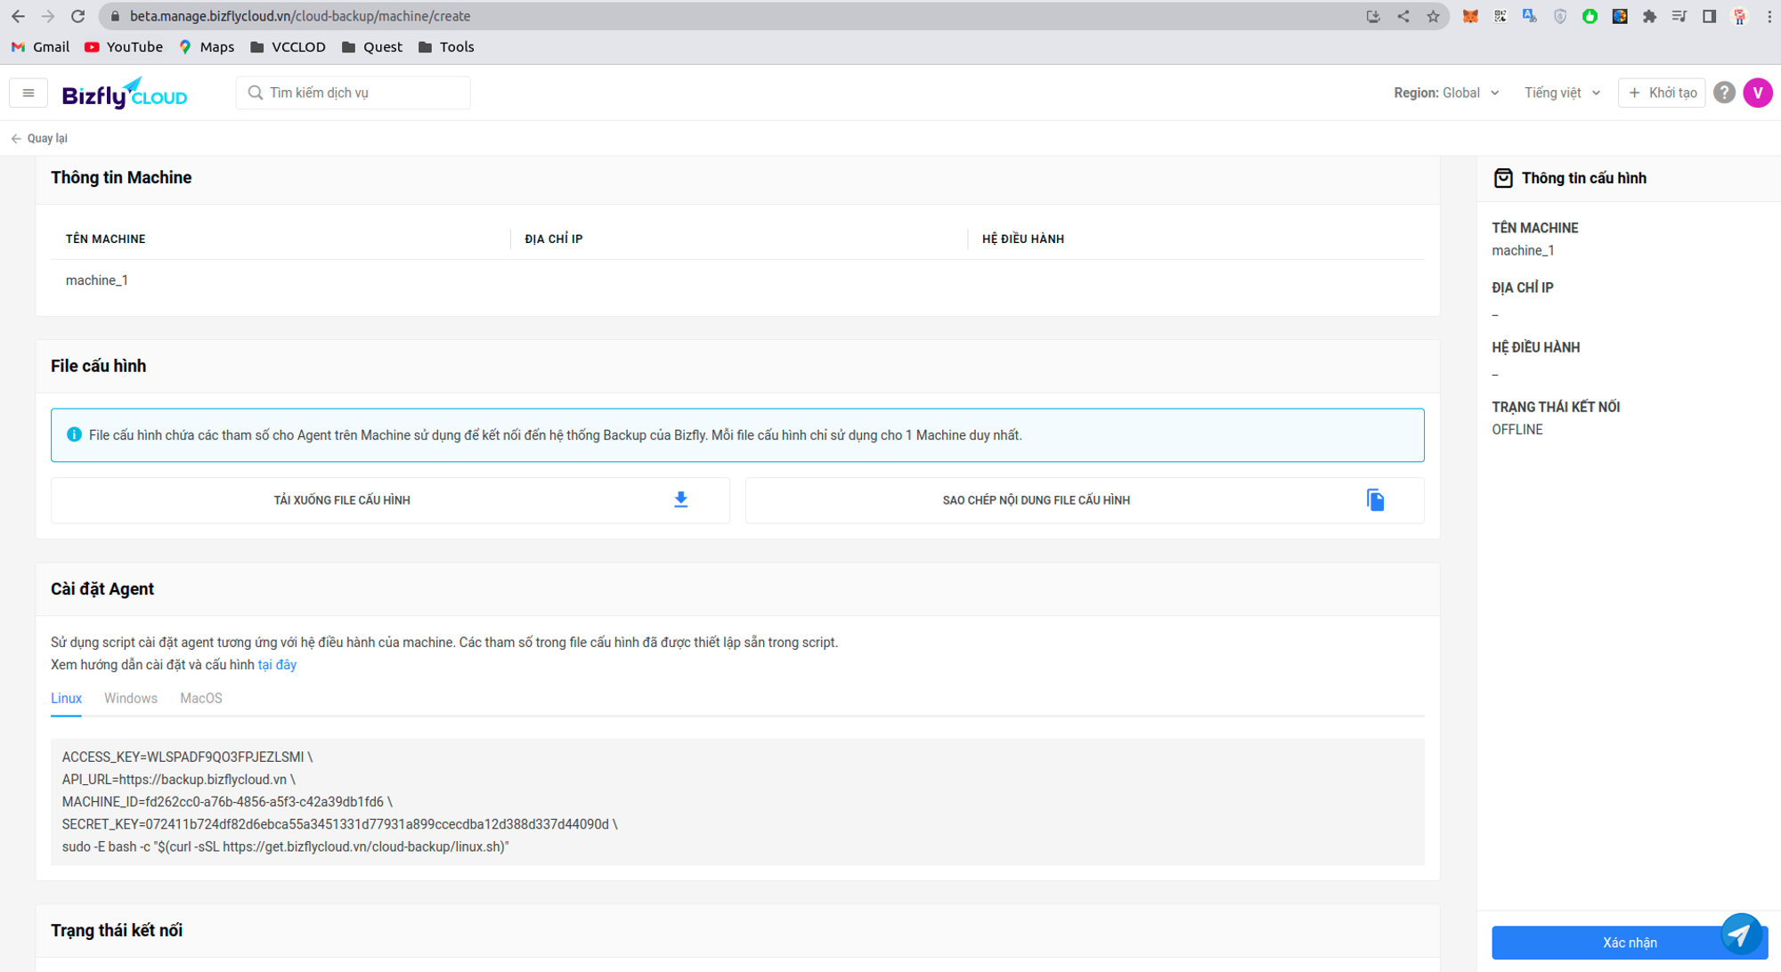Screen dimensions: 1781x972
Task: Click the download icon for file cấu hình
Action: click(680, 499)
